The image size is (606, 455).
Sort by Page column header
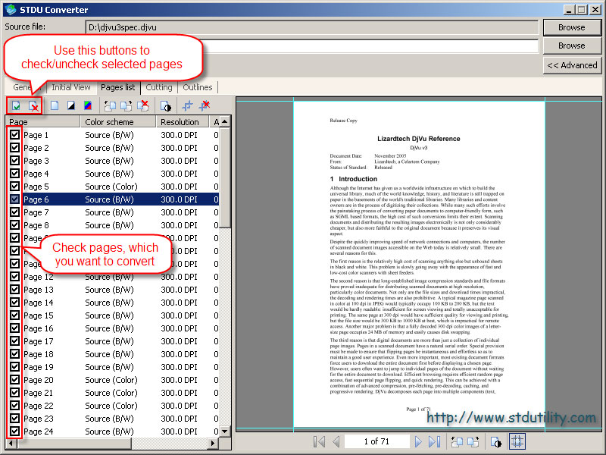coord(42,122)
